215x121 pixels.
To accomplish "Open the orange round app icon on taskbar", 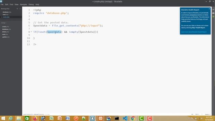I will pyautogui.click(x=76, y=118).
